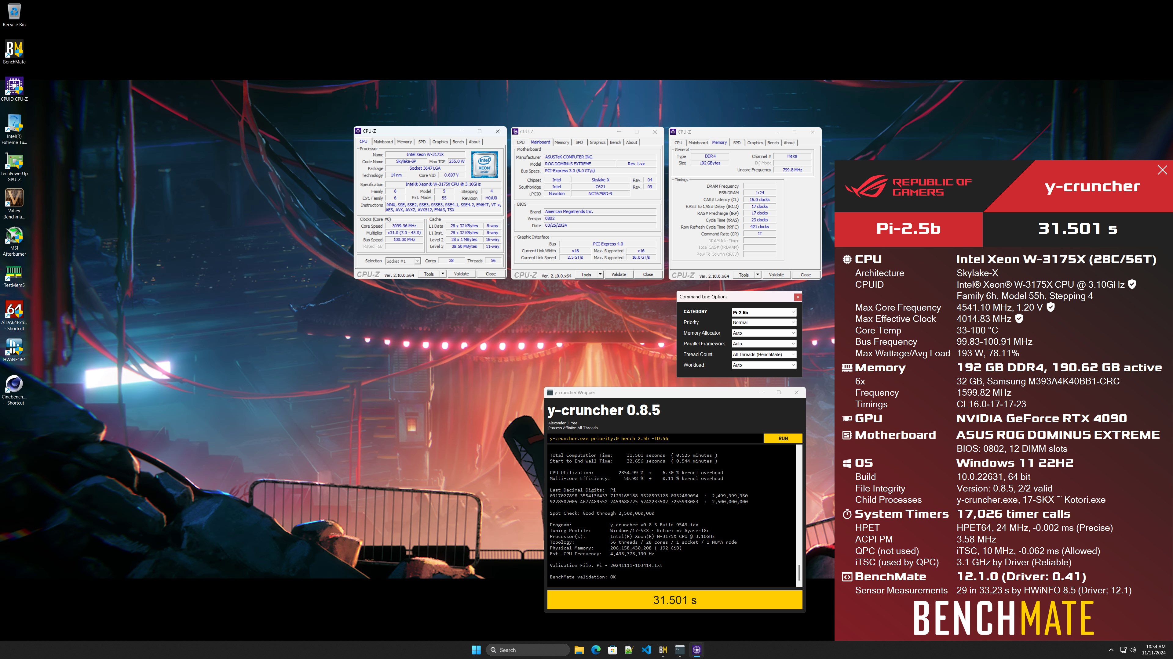
Task: Open CPU tab in Mainboard CPU-Z window
Action: [x=521, y=143]
